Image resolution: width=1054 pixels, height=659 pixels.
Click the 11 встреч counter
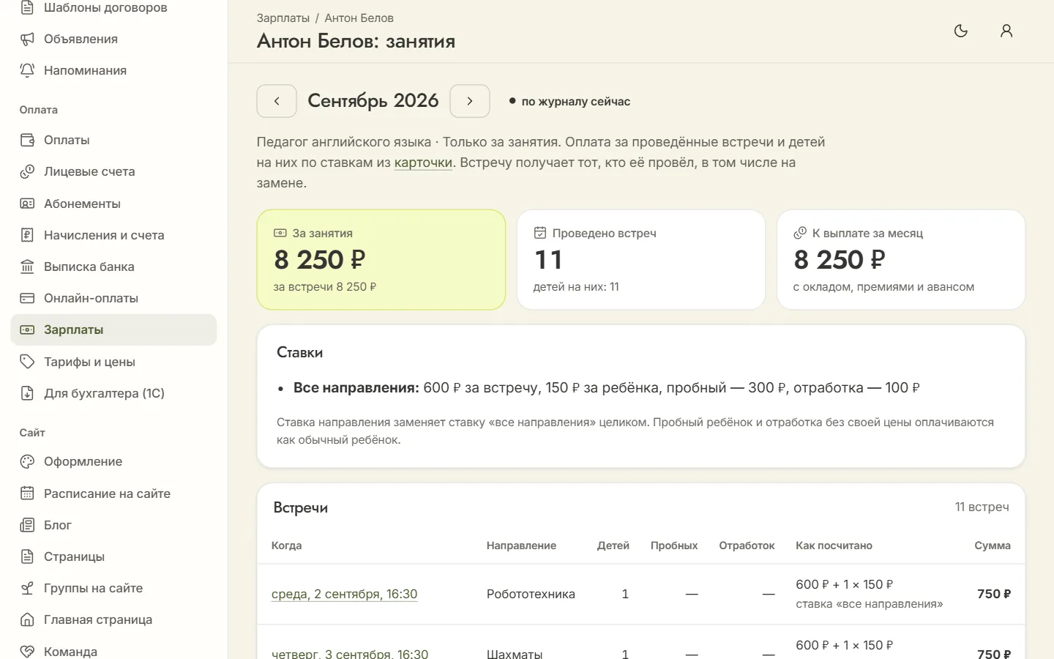tap(982, 507)
